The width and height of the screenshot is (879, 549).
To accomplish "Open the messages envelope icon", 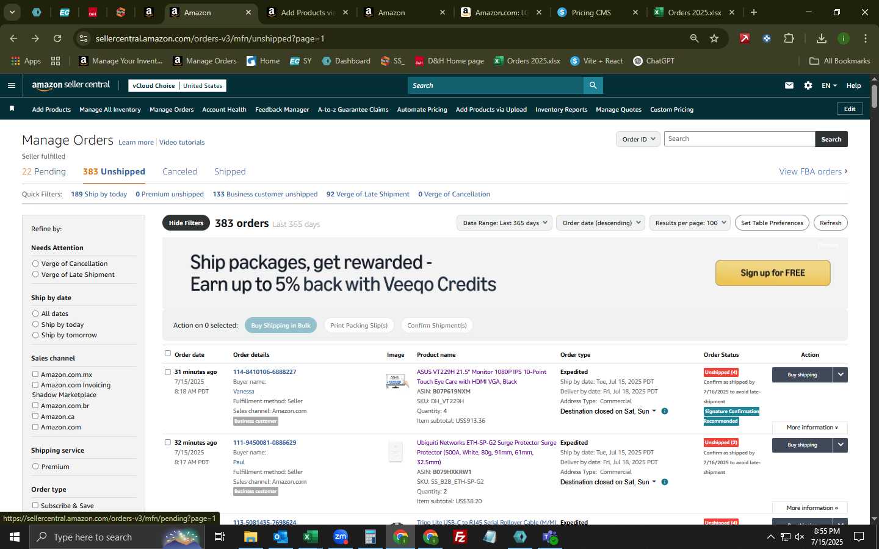I will click(789, 85).
